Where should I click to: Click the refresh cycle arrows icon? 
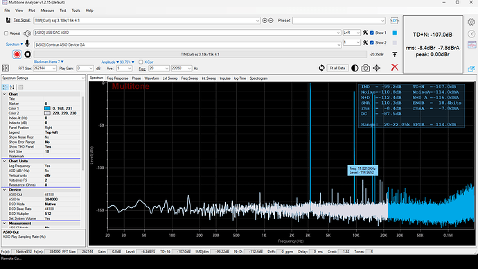(321, 68)
